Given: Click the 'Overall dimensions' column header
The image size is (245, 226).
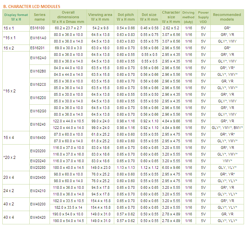Looking at the screenshot, I should (68, 17).
